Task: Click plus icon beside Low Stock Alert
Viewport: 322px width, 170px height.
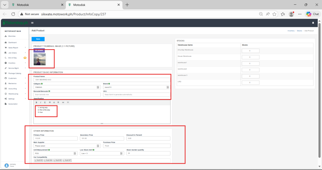Action: click(94, 150)
